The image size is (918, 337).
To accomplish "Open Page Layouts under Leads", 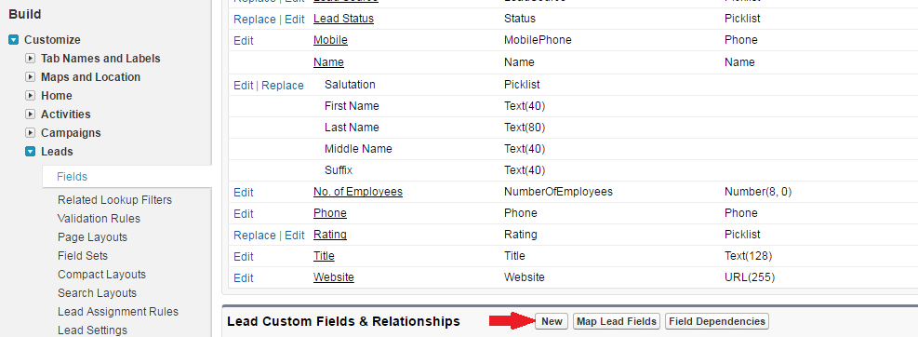I will point(92,237).
